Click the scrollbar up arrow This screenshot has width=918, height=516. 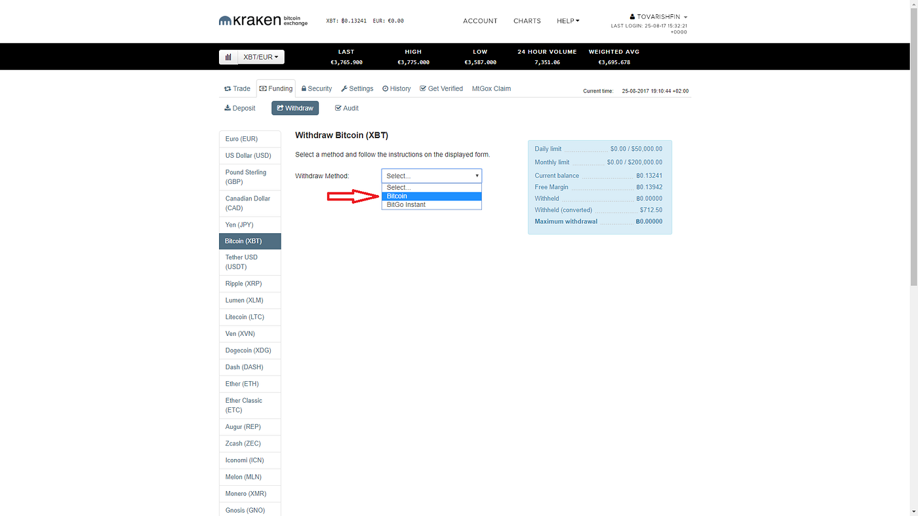pos(913,4)
